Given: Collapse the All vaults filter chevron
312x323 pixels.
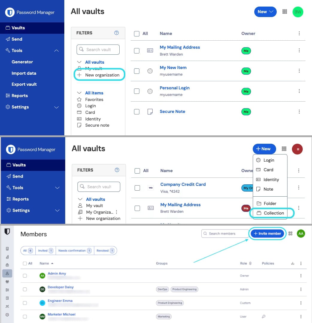Looking at the screenshot, I should tap(79, 62).
